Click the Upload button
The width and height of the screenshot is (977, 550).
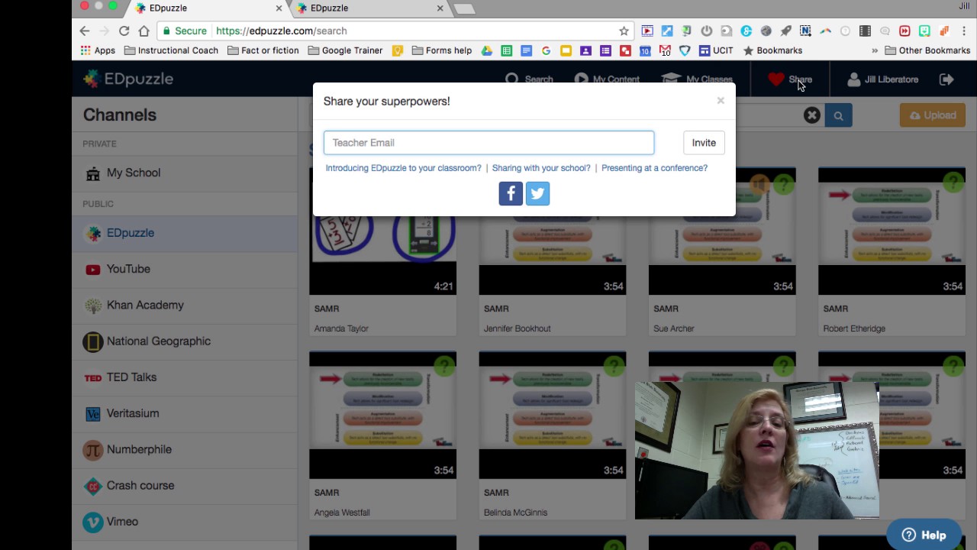[x=933, y=115]
